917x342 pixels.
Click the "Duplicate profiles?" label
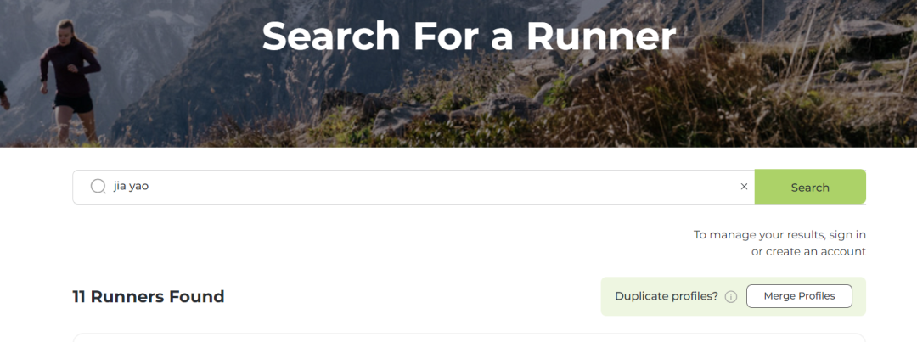666,296
